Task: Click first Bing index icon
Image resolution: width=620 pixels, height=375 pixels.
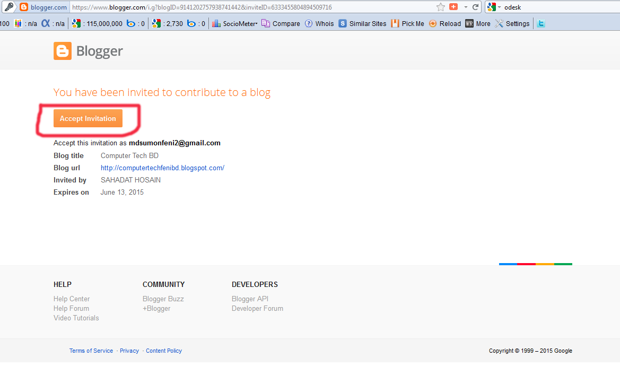Action: [x=130, y=23]
